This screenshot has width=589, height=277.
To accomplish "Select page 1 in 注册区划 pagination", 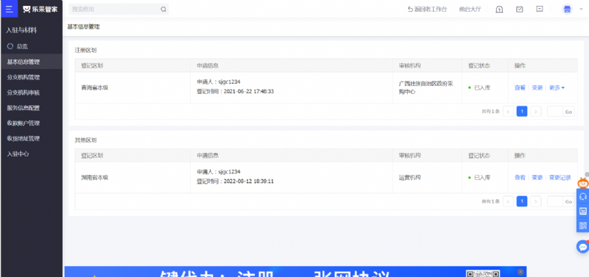I will (x=522, y=112).
